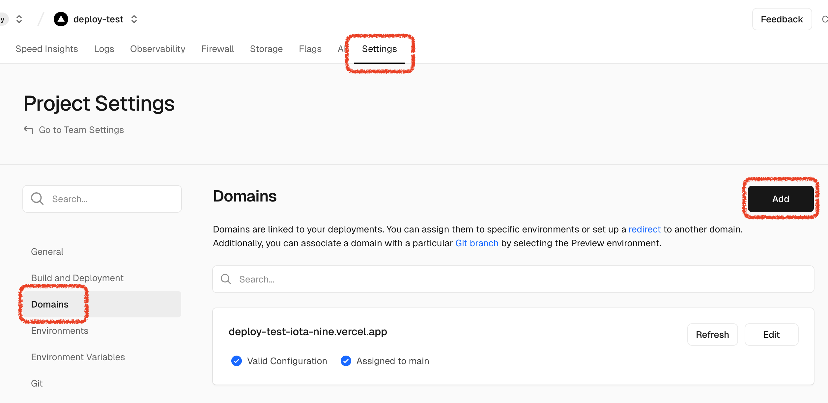Image resolution: width=828 pixels, height=403 pixels.
Task: Click the Vercel triangle project logo
Action: coord(61,19)
